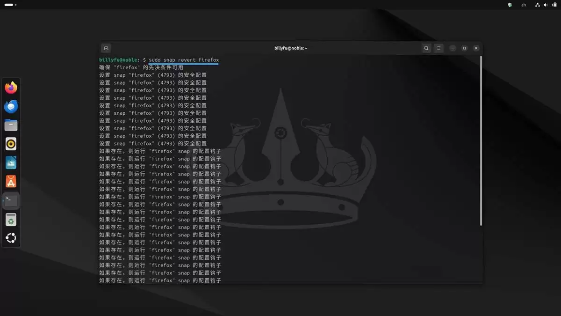This screenshot has width=561, height=316.
Task: Open the Trash from the dock
Action: tap(11, 219)
